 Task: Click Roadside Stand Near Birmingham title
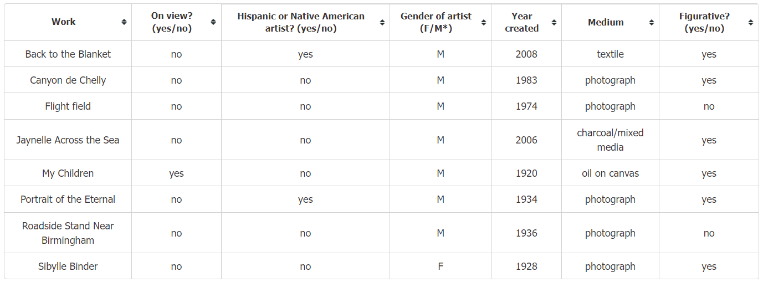coord(68,233)
